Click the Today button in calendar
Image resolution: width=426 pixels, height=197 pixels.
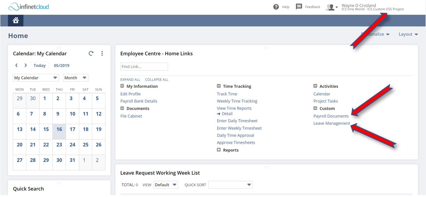[40, 66]
